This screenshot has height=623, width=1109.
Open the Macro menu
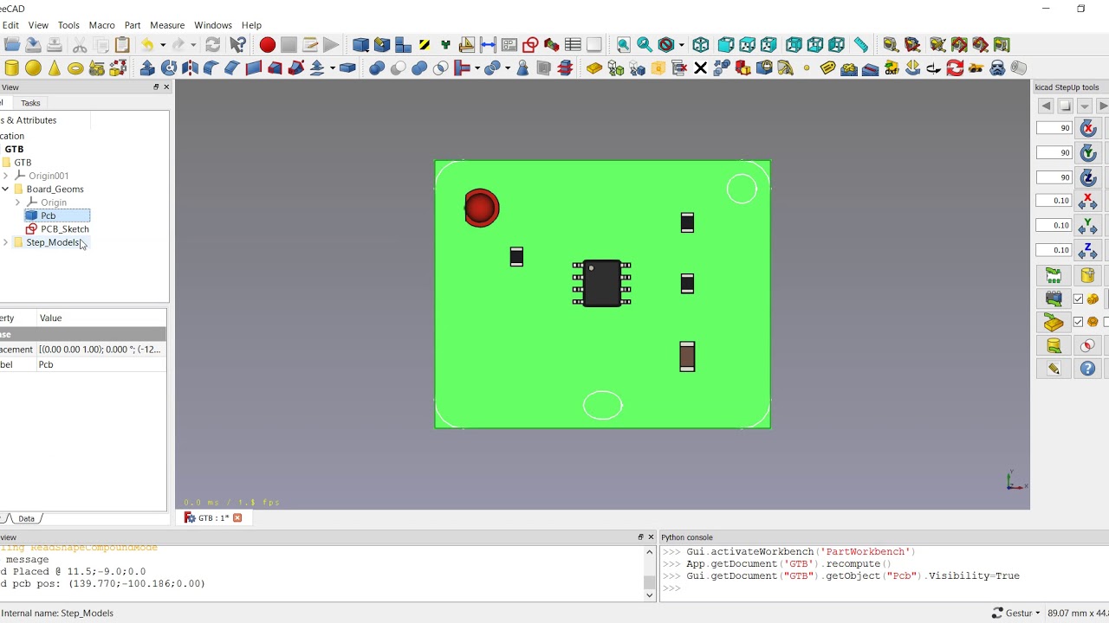(x=101, y=25)
